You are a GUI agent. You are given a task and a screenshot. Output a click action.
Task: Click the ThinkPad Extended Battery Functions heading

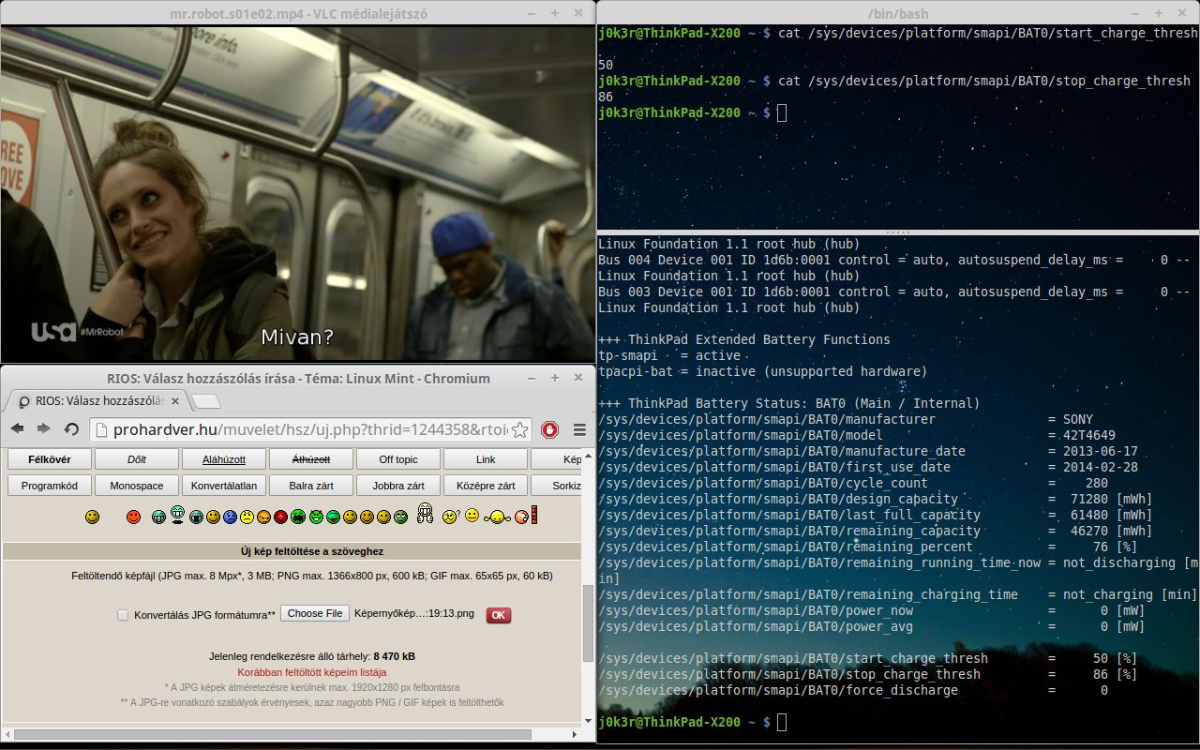pyautogui.click(x=744, y=339)
